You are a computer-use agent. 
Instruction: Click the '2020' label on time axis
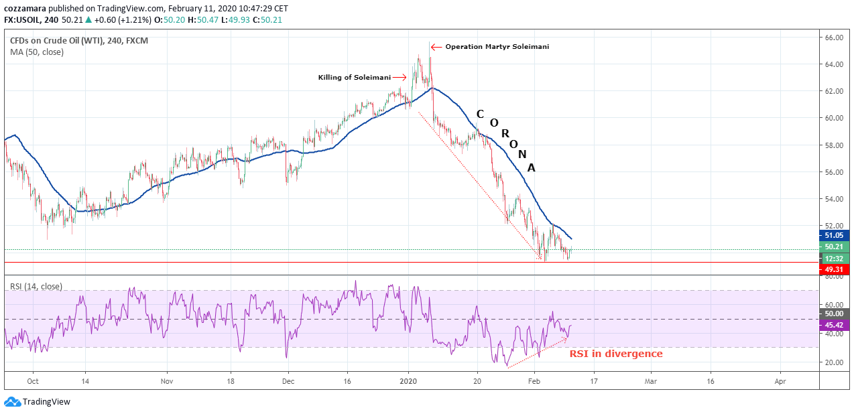point(408,380)
